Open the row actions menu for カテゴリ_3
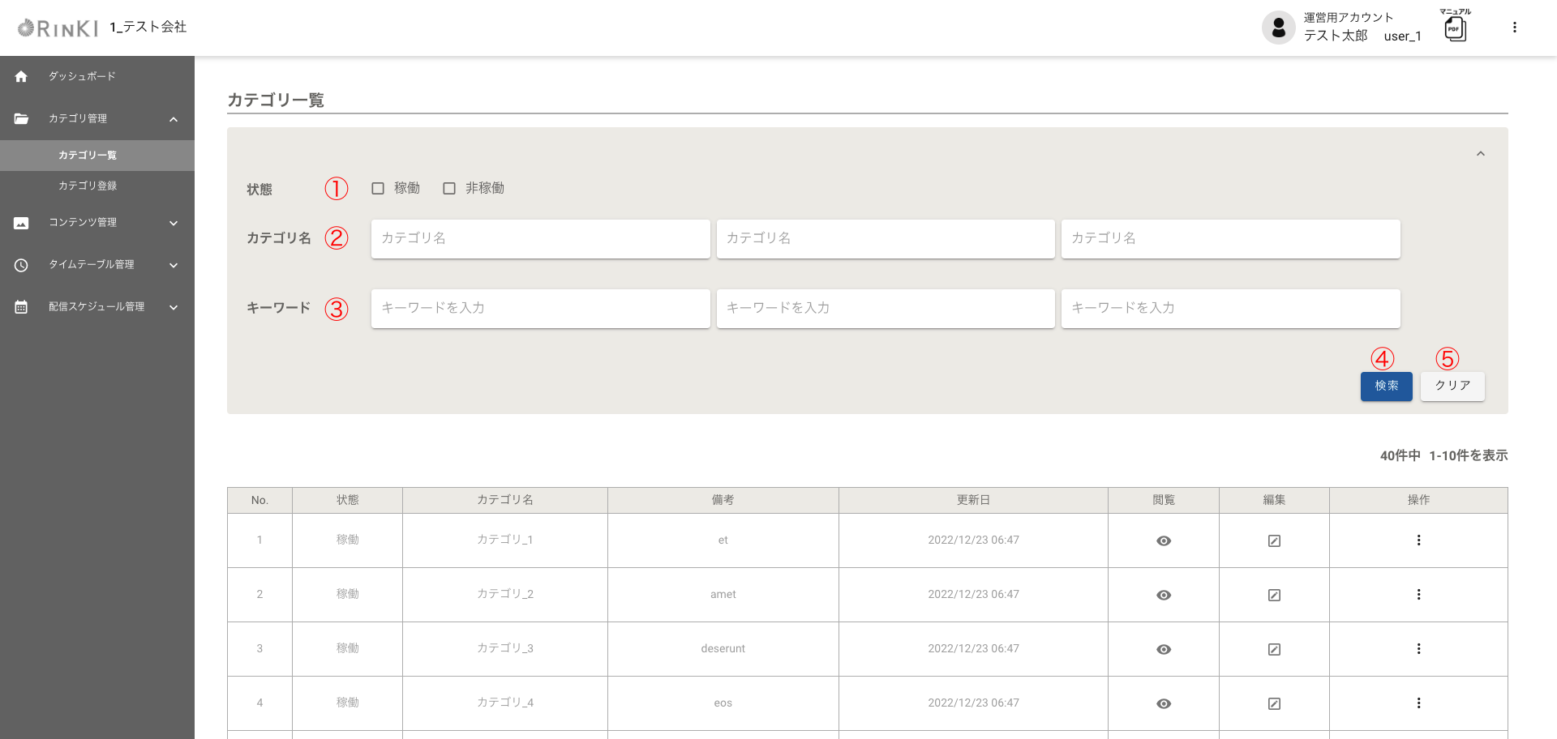The image size is (1557, 739). tap(1418, 649)
